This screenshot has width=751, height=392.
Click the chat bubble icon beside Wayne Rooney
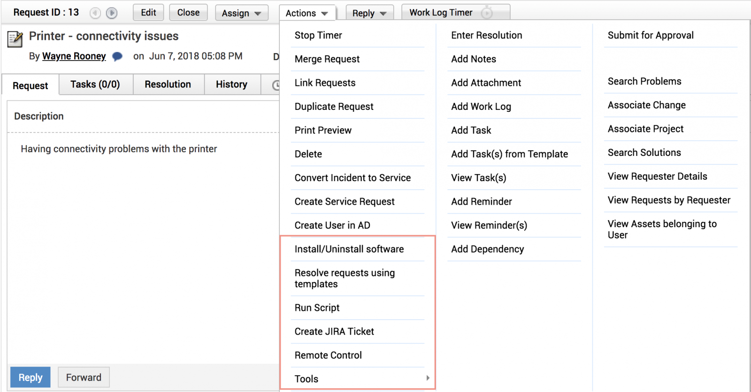click(x=117, y=57)
